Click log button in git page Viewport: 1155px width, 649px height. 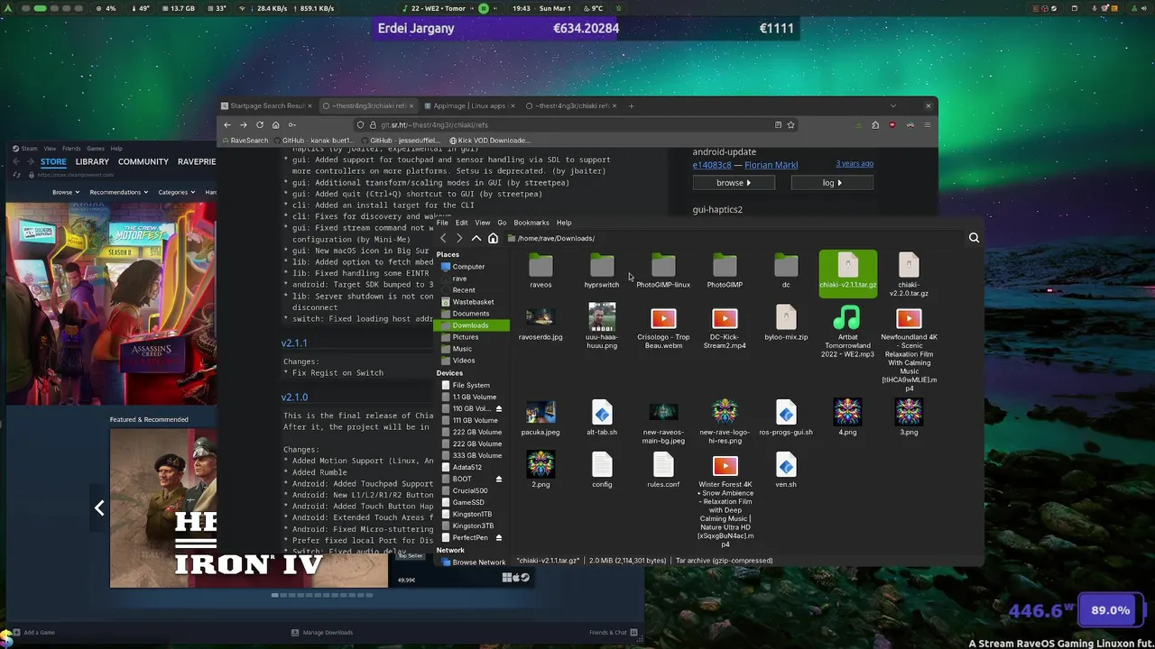[831, 182]
